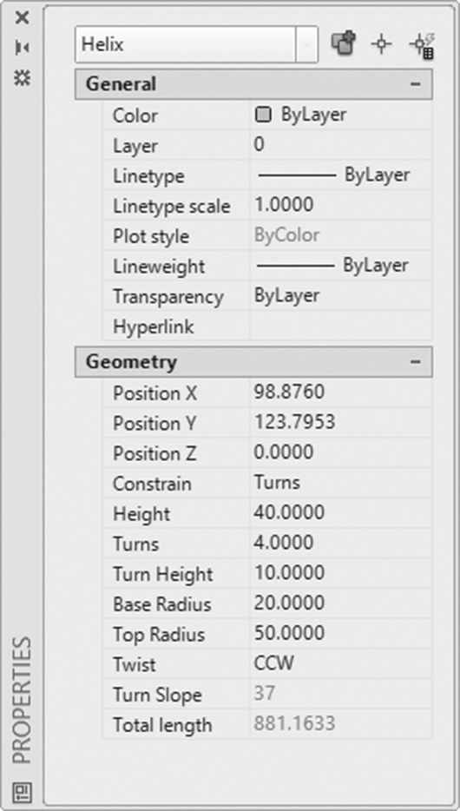
Task: Select the Twist property label
Action: point(135,664)
